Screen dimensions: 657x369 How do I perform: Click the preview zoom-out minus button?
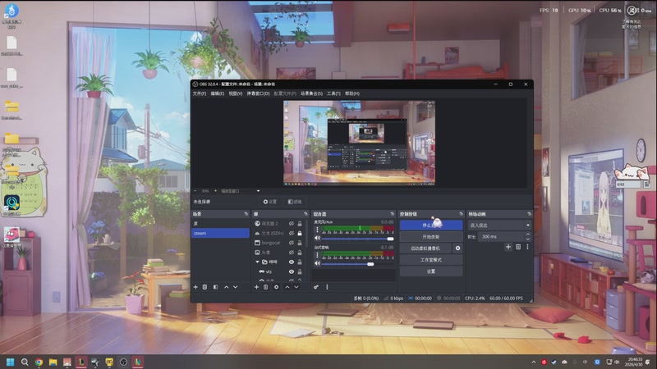pyautogui.click(x=195, y=191)
